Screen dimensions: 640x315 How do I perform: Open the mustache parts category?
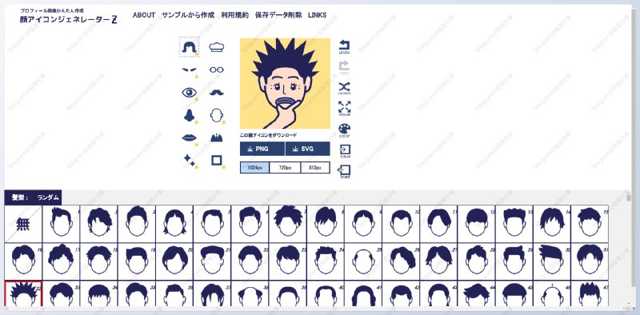[x=216, y=93]
